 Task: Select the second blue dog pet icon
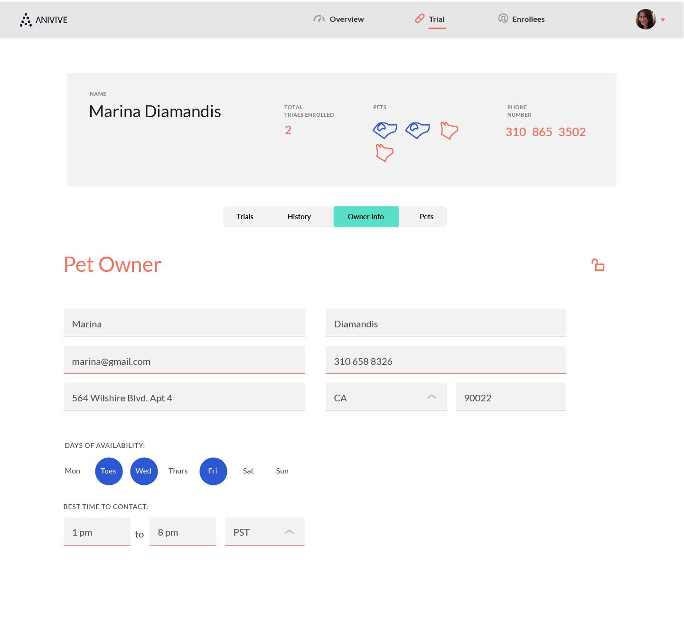tap(418, 130)
